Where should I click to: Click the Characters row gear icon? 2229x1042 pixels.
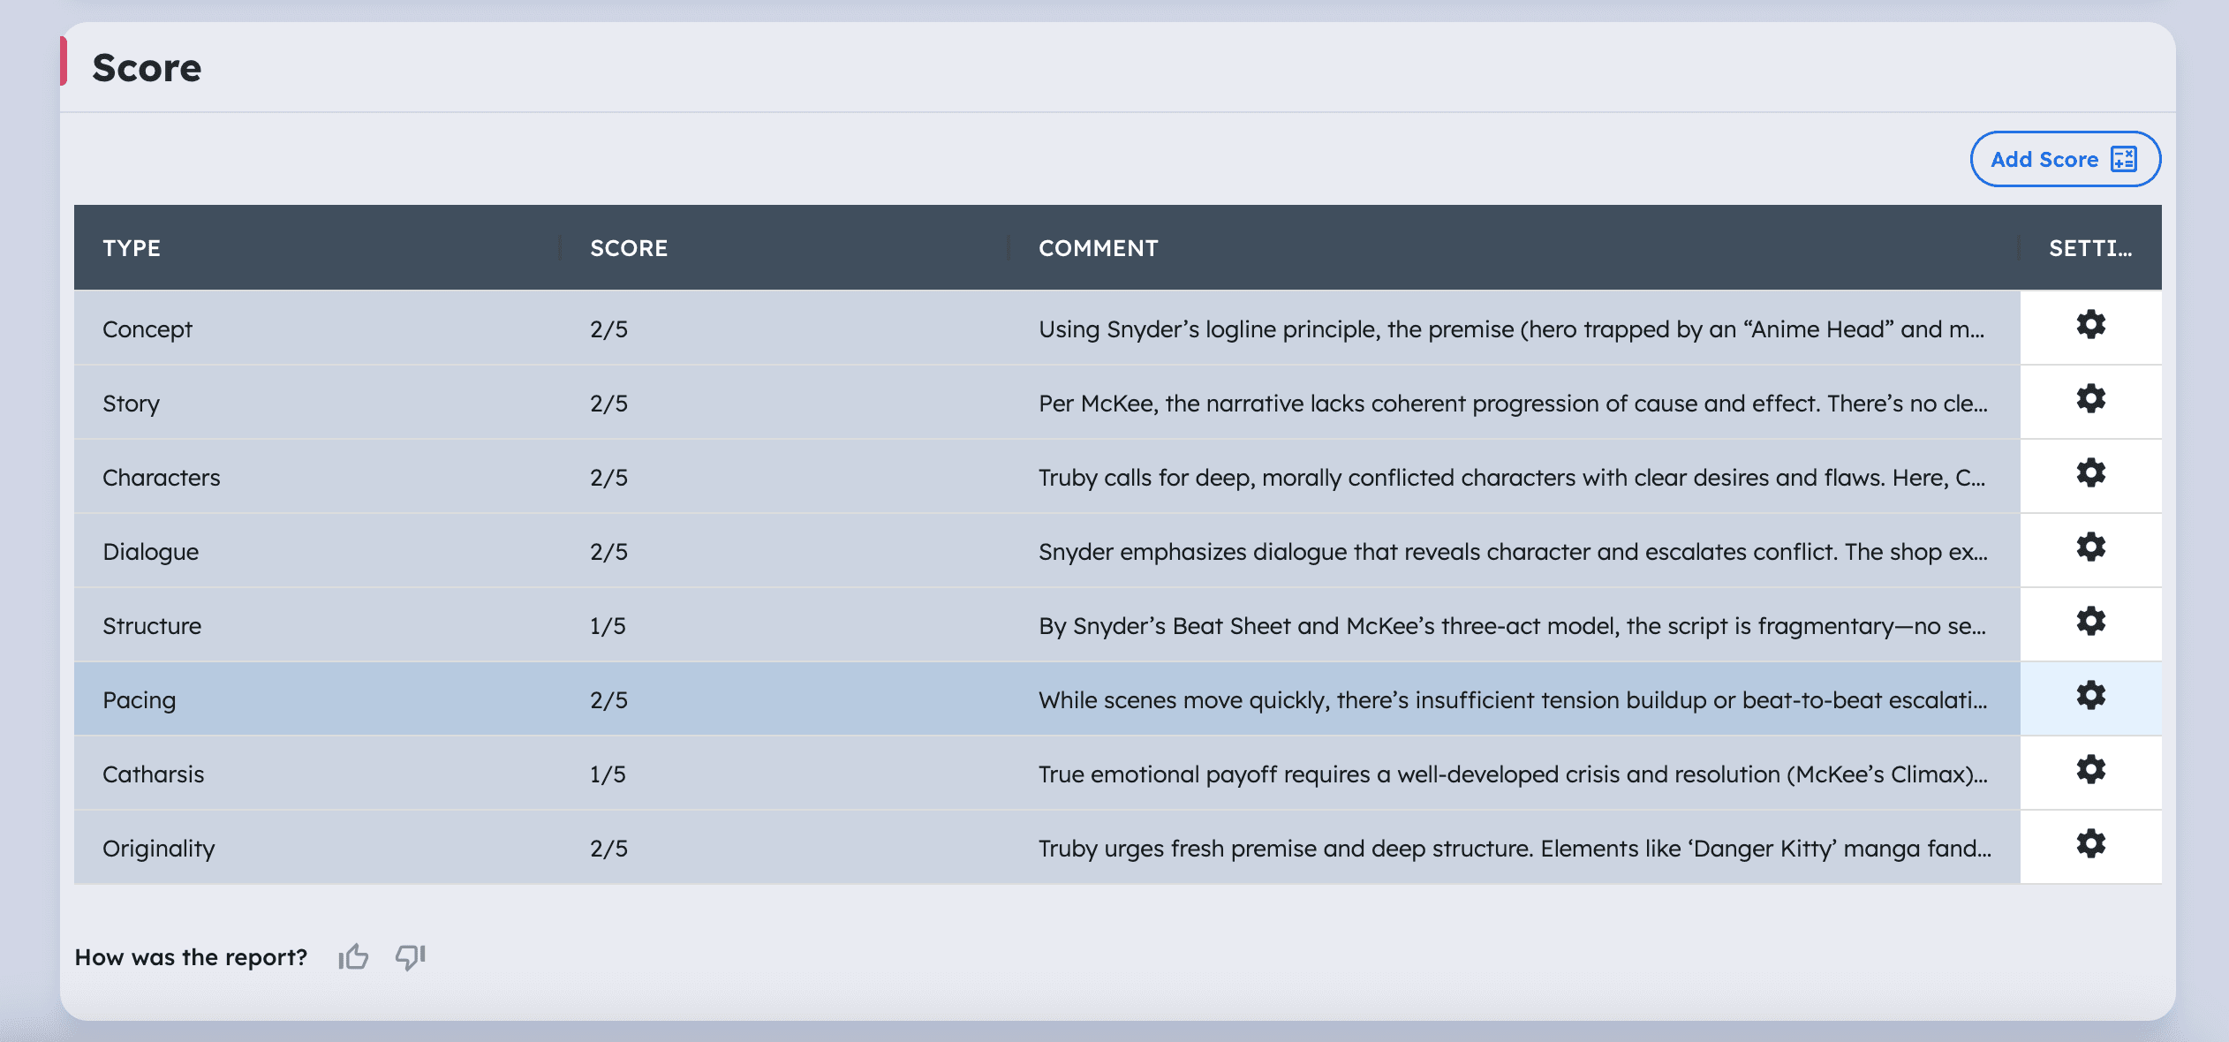point(2090,473)
